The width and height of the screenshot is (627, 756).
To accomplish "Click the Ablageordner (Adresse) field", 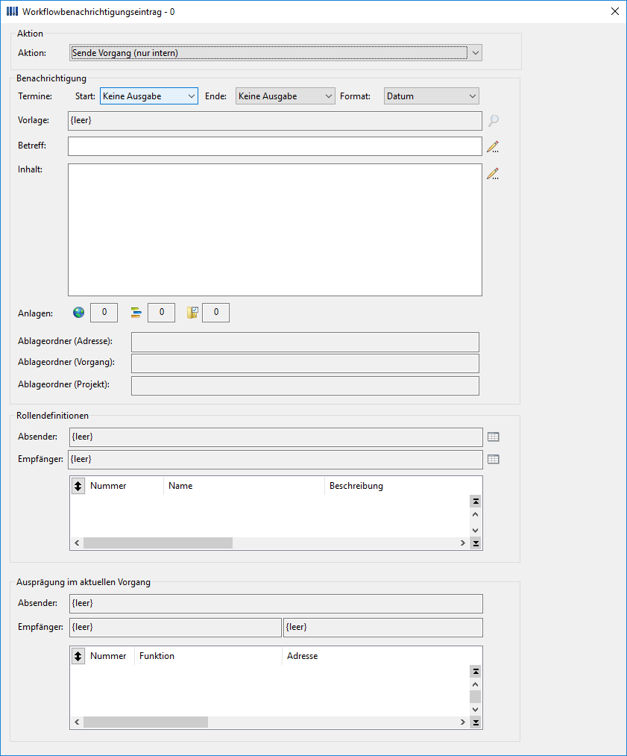I will pyautogui.click(x=306, y=342).
